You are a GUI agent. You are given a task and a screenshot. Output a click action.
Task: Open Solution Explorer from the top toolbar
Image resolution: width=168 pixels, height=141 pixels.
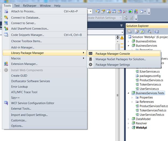coord(97,11)
